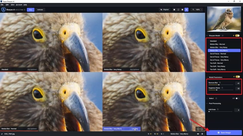Open the File menu
This screenshot has height=136, width=243.
pos(2,5)
